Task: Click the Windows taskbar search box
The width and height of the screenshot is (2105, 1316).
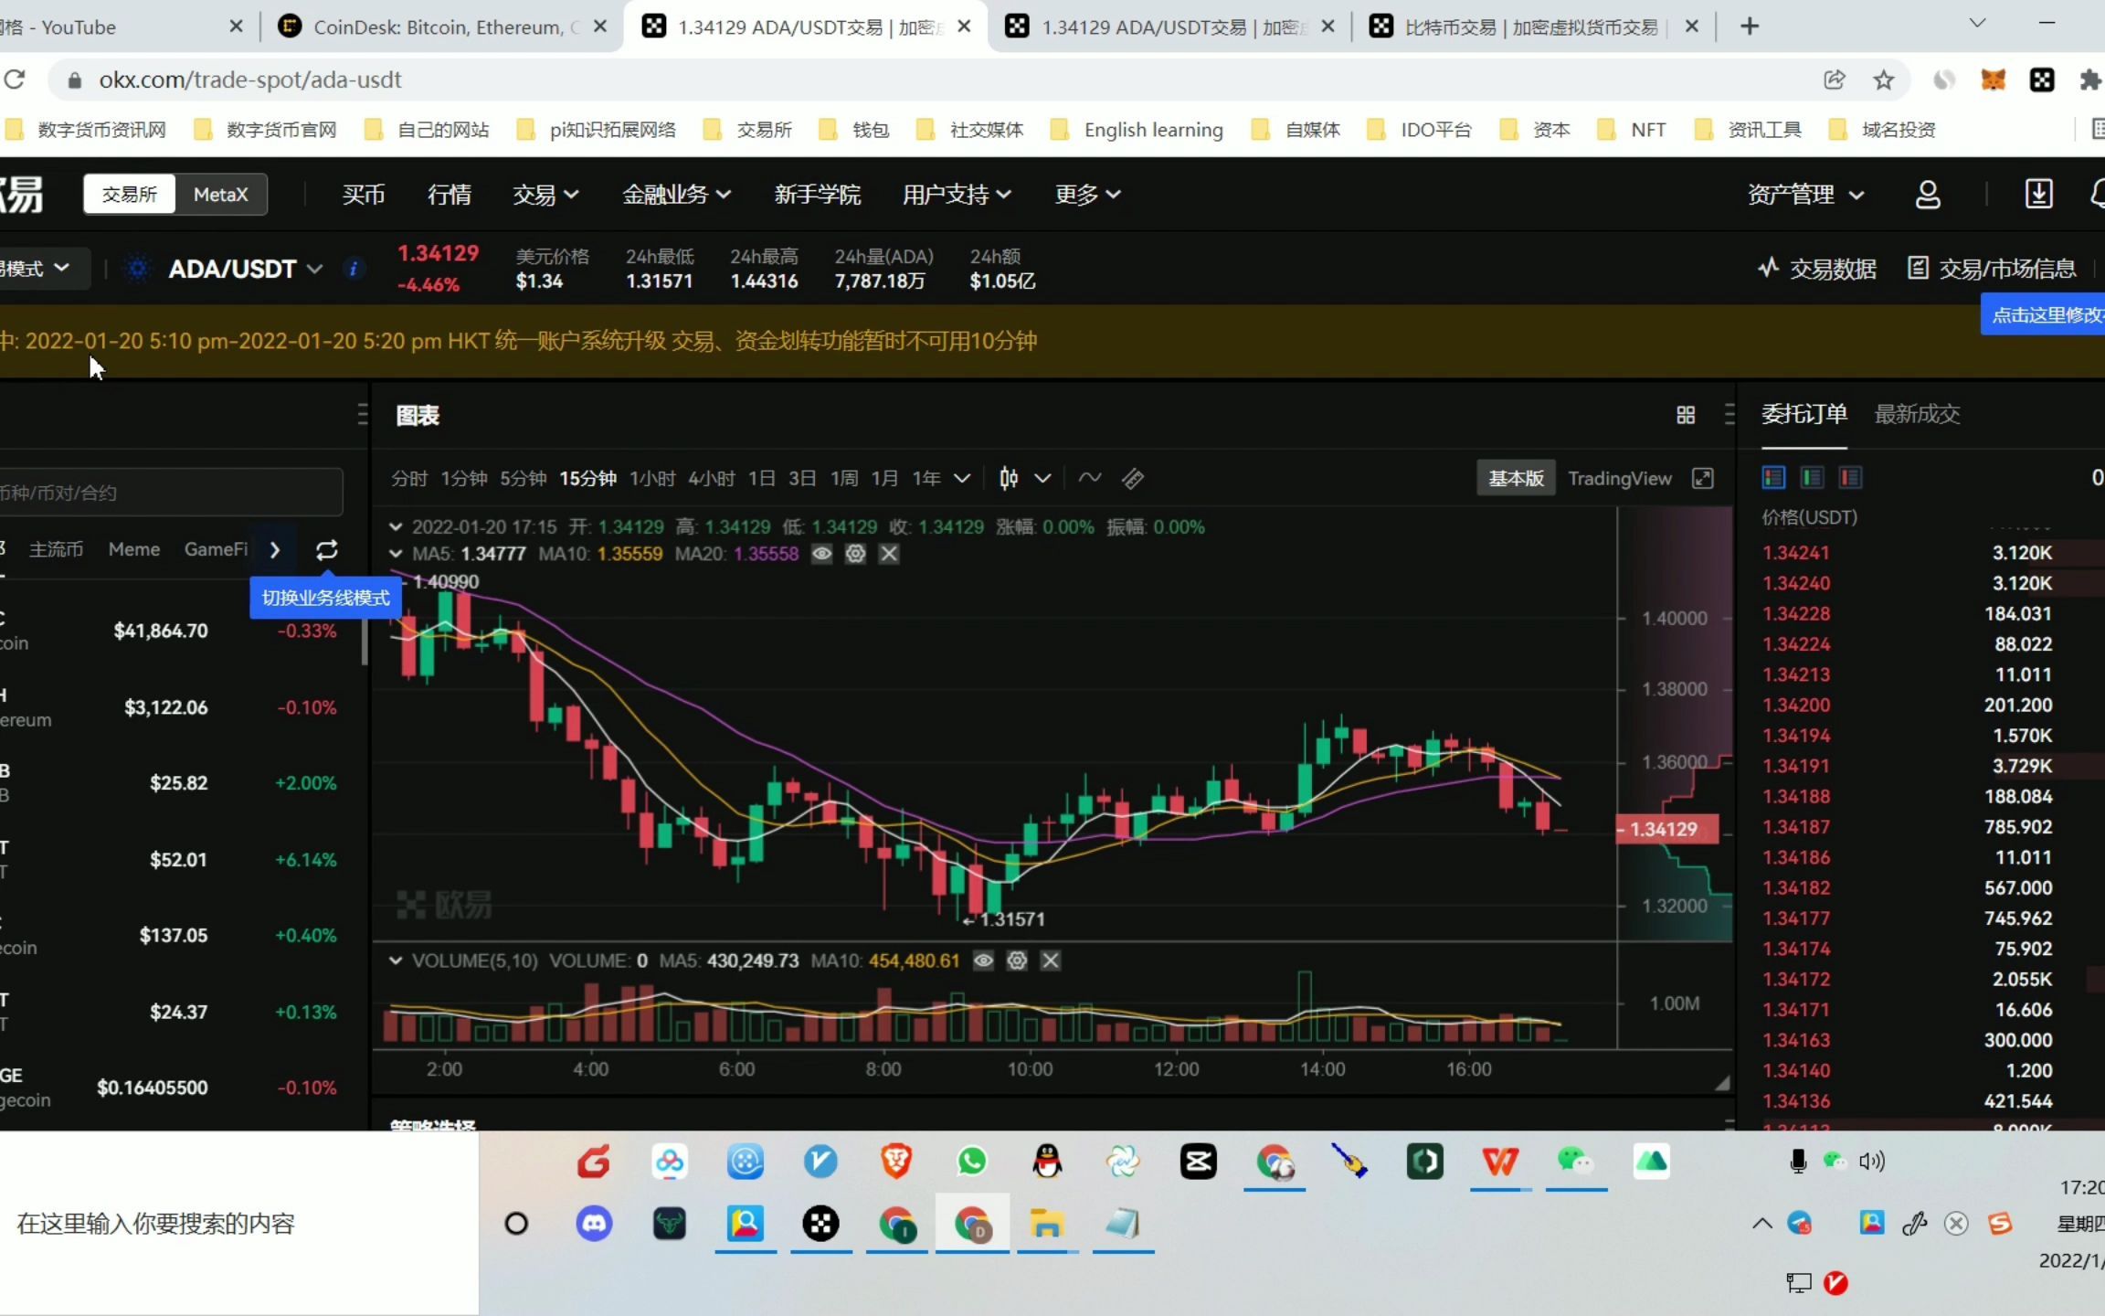Action: point(238,1224)
